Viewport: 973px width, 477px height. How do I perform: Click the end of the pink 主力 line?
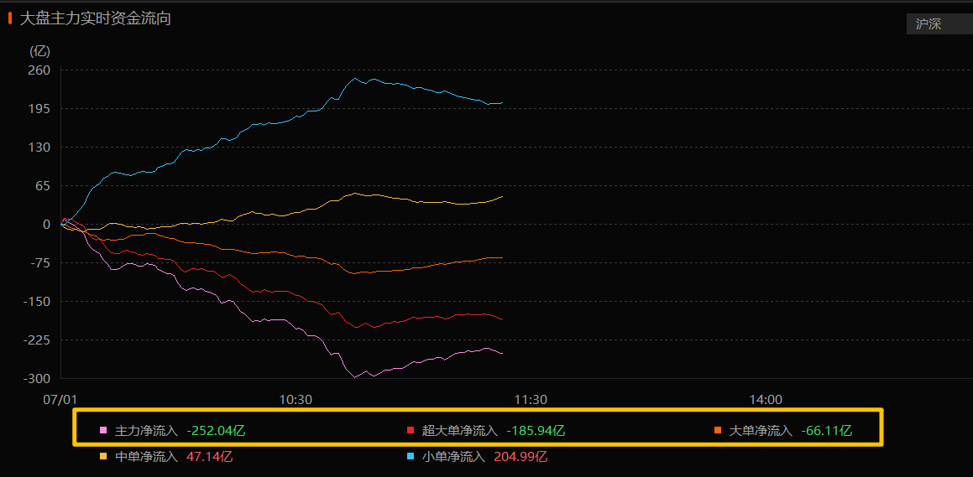[502, 353]
